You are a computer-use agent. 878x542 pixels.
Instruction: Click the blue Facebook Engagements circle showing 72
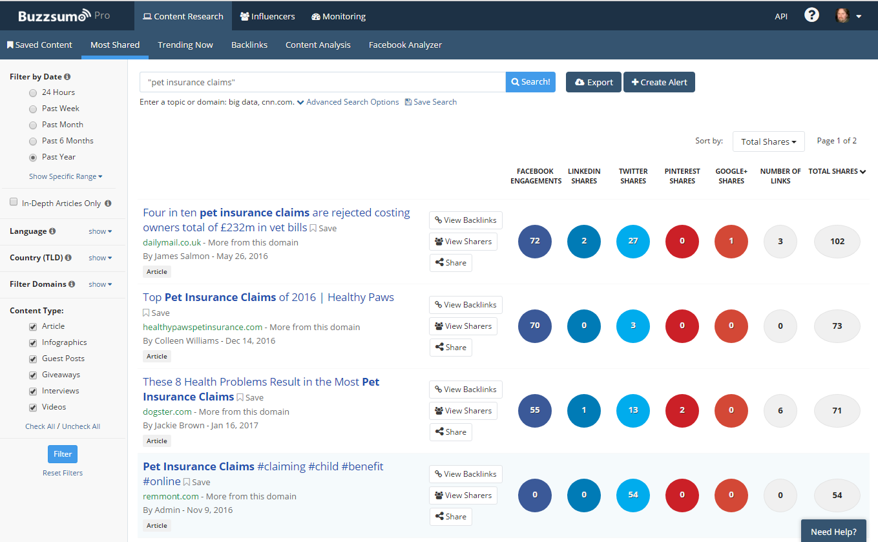click(535, 241)
